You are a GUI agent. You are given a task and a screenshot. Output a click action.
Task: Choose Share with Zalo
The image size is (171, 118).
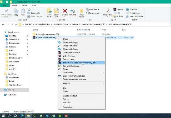point(81,46)
